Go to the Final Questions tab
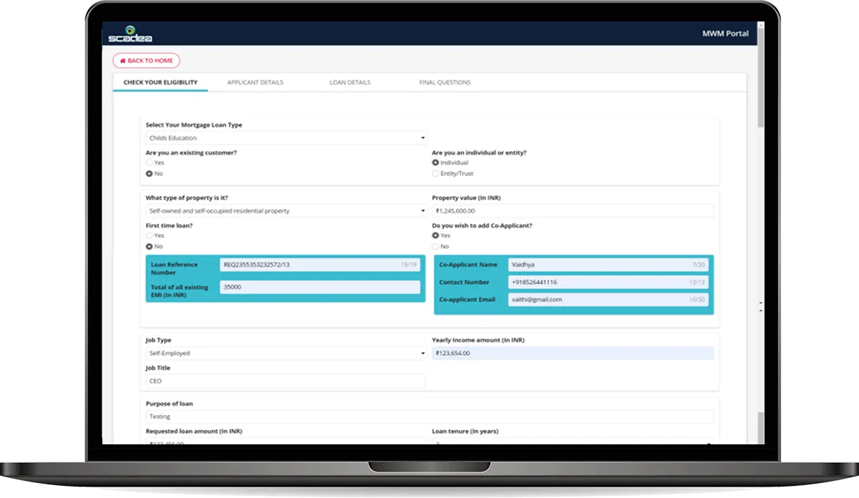Screen dimensions: 859x498 tap(445, 82)
